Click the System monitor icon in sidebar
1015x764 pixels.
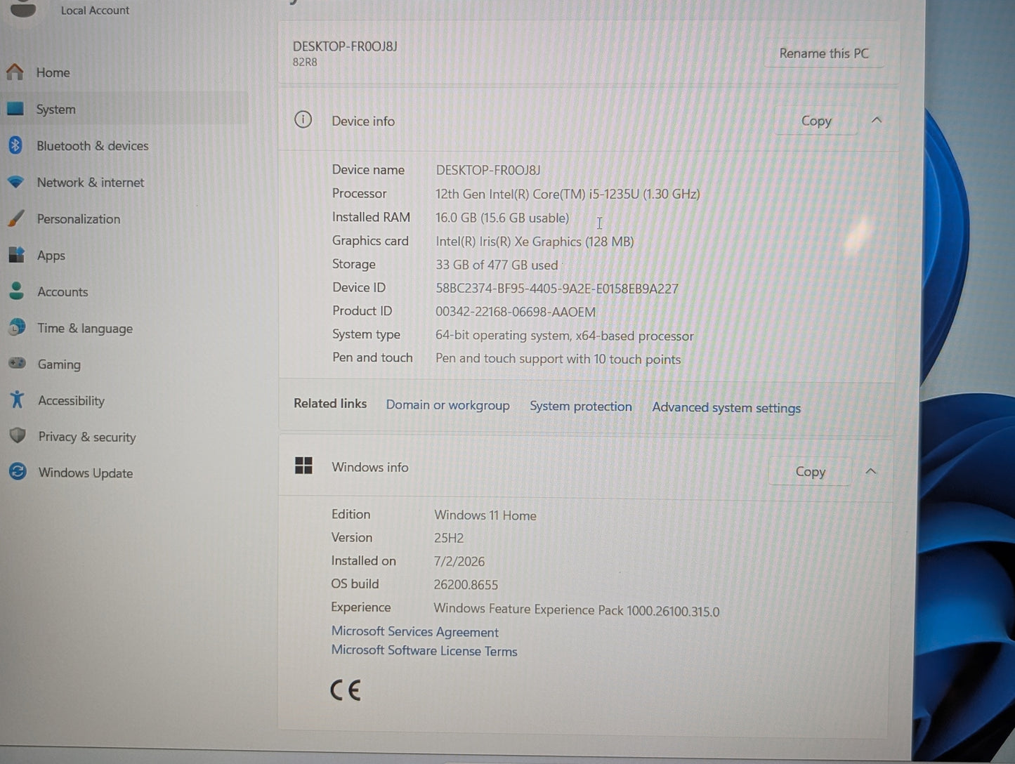(x=15, y=109)
